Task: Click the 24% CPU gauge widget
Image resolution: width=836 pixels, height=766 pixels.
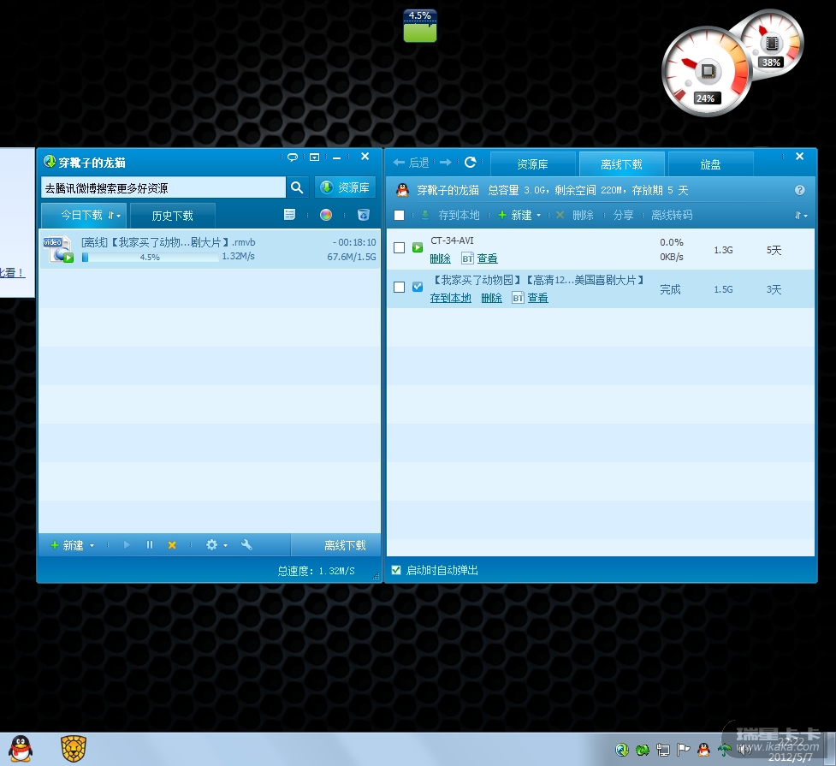Action: (706, 72)
